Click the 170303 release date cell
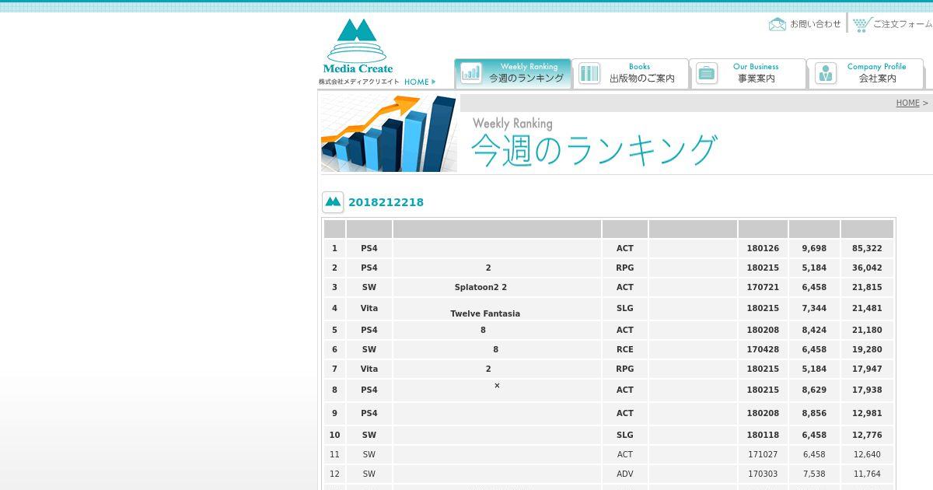Viewport: 933px width, 490px height. pos(763,474)
